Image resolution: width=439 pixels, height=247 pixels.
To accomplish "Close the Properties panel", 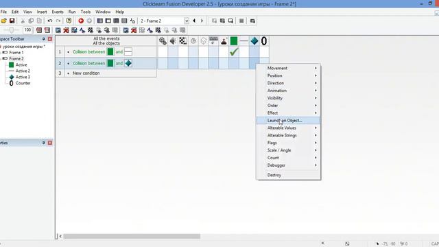I will [50, 143].
